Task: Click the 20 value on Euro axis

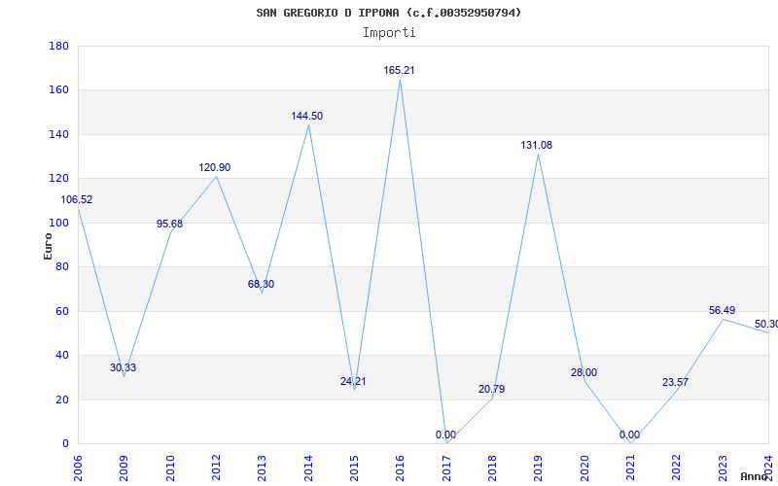Action: 61,399
